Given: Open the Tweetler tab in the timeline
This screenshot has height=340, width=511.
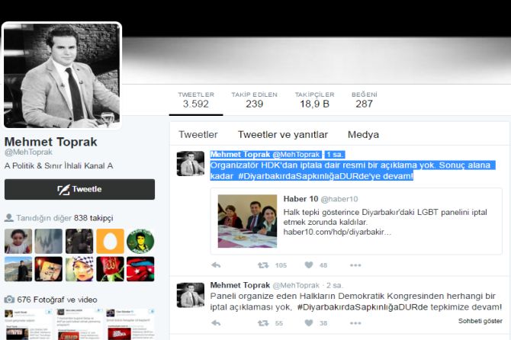Looking at the screenshot, I should click(198, 134).
